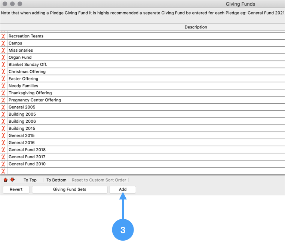Click the General 2015 text
The width and height of the screenshot is (285, 241).
pyautogui.click(x=21, y=135)
